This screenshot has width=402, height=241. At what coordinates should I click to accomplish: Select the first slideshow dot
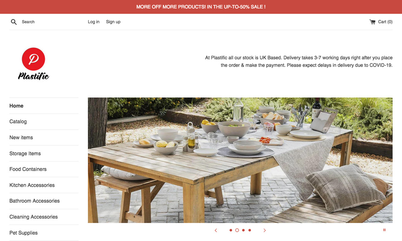pos(231,230)
